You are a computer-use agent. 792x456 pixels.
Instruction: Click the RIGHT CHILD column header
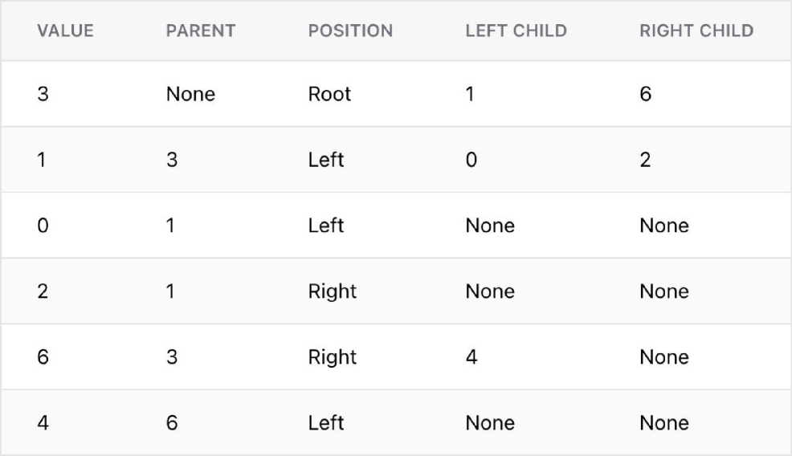[x=696, y=31]
